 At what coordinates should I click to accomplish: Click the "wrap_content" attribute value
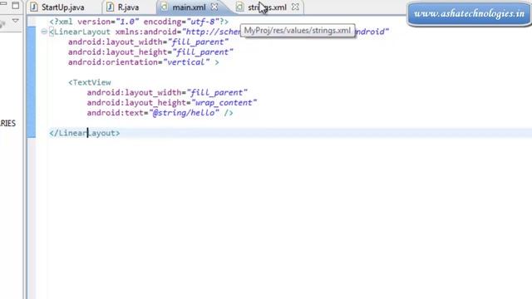point(224,103)
